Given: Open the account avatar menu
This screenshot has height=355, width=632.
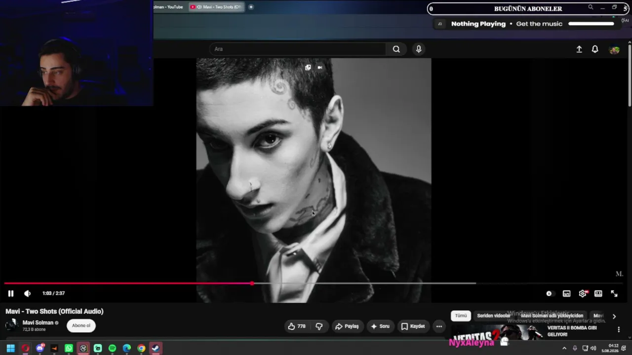Looking at the screenshot, I should pos(614,49).
